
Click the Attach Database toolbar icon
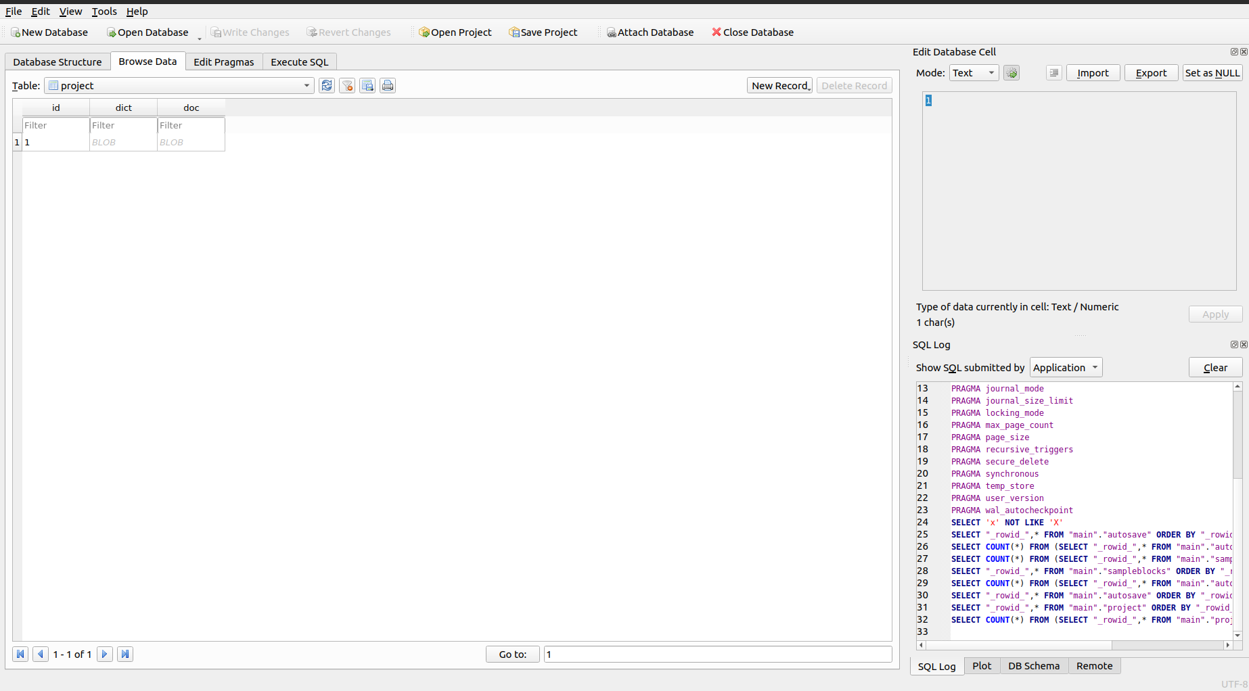tap(611, 32)
